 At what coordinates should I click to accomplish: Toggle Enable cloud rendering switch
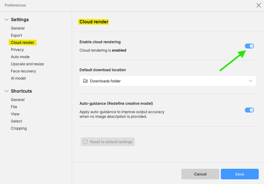[x=249, y=46]
